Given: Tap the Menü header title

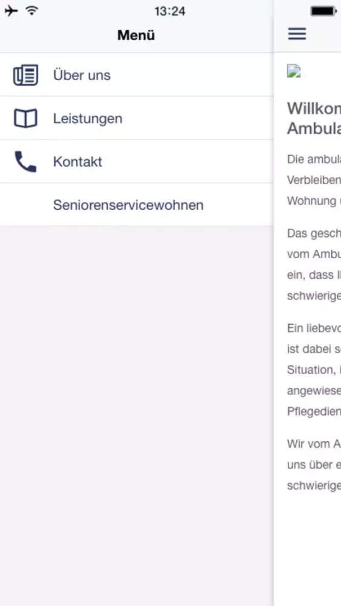Looking at the screenshot, I should pos(136,35).
